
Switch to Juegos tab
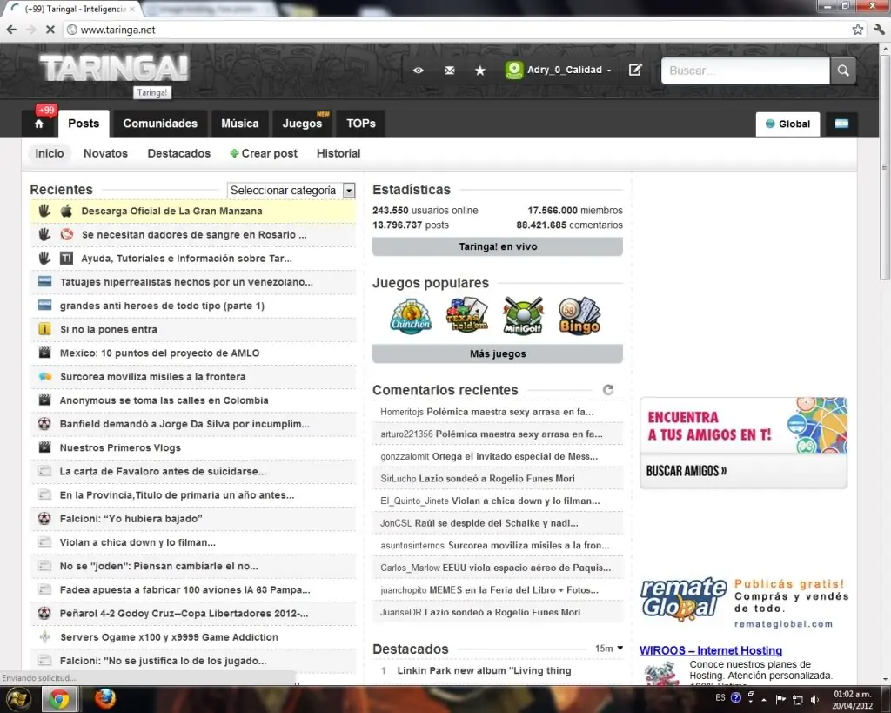(x=302, y=124)
